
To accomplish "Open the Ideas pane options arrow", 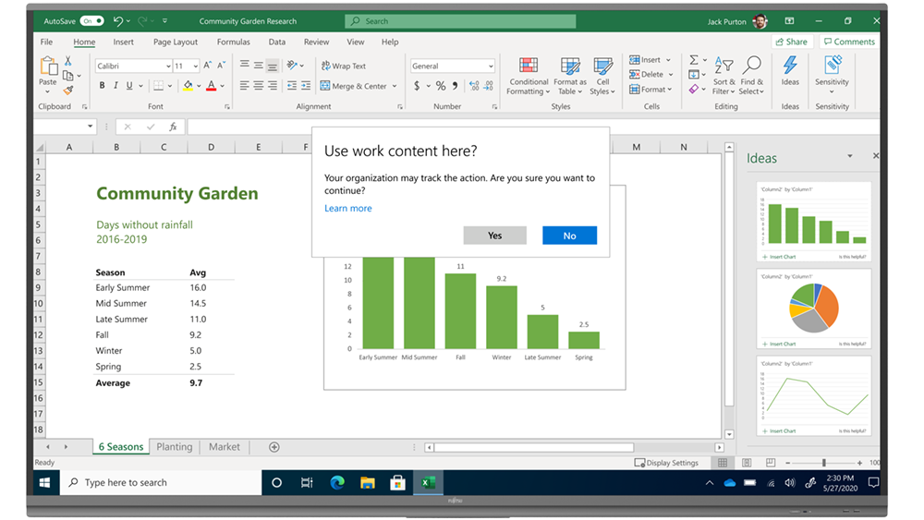I will pos(850,156).
